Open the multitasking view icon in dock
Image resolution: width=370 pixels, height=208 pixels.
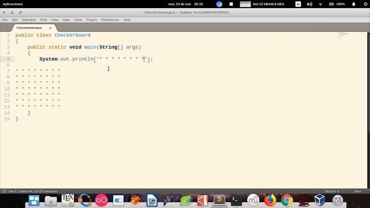34,200
